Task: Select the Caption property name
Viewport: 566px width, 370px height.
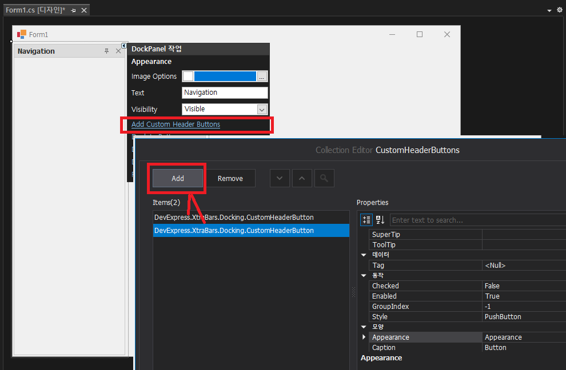Action: click(x=384, y=348)
